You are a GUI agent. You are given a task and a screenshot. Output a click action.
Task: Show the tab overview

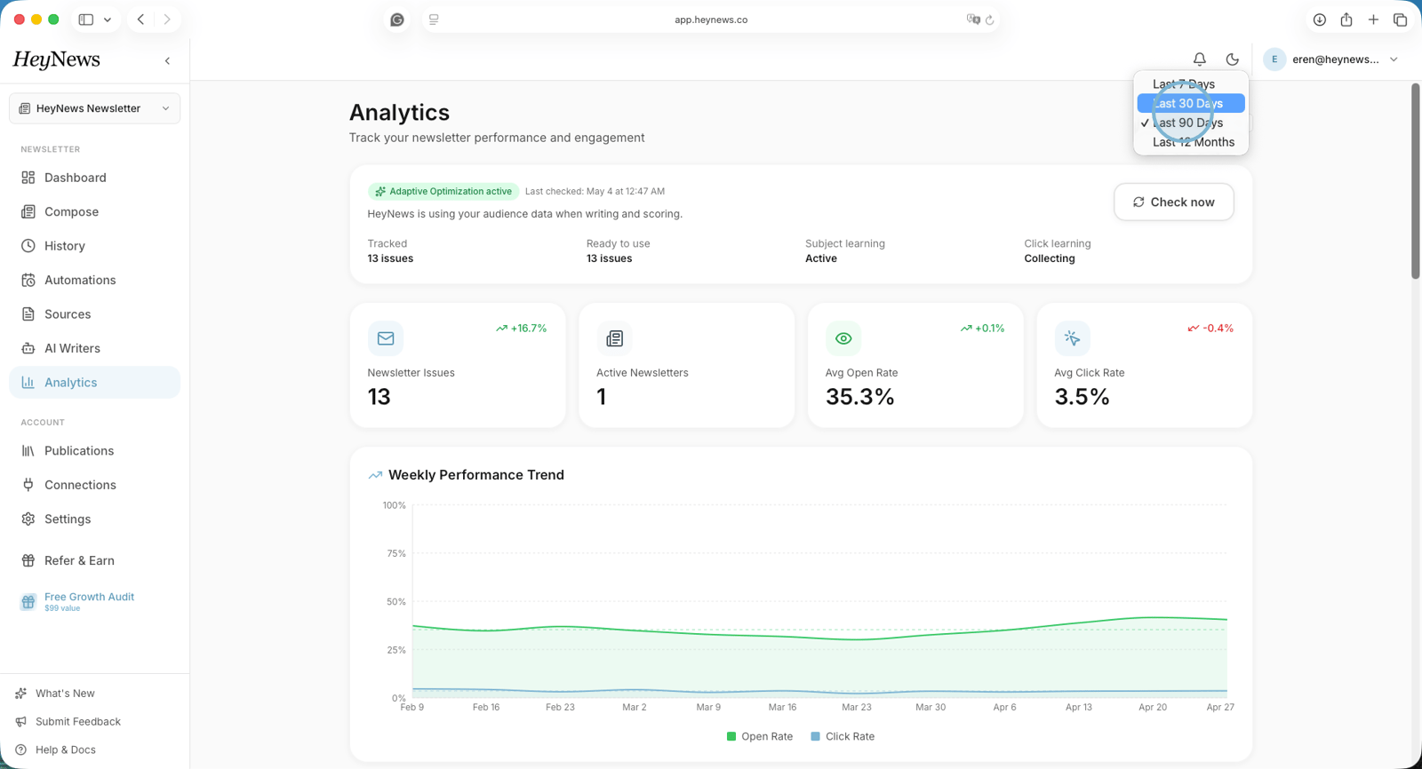1400,20
